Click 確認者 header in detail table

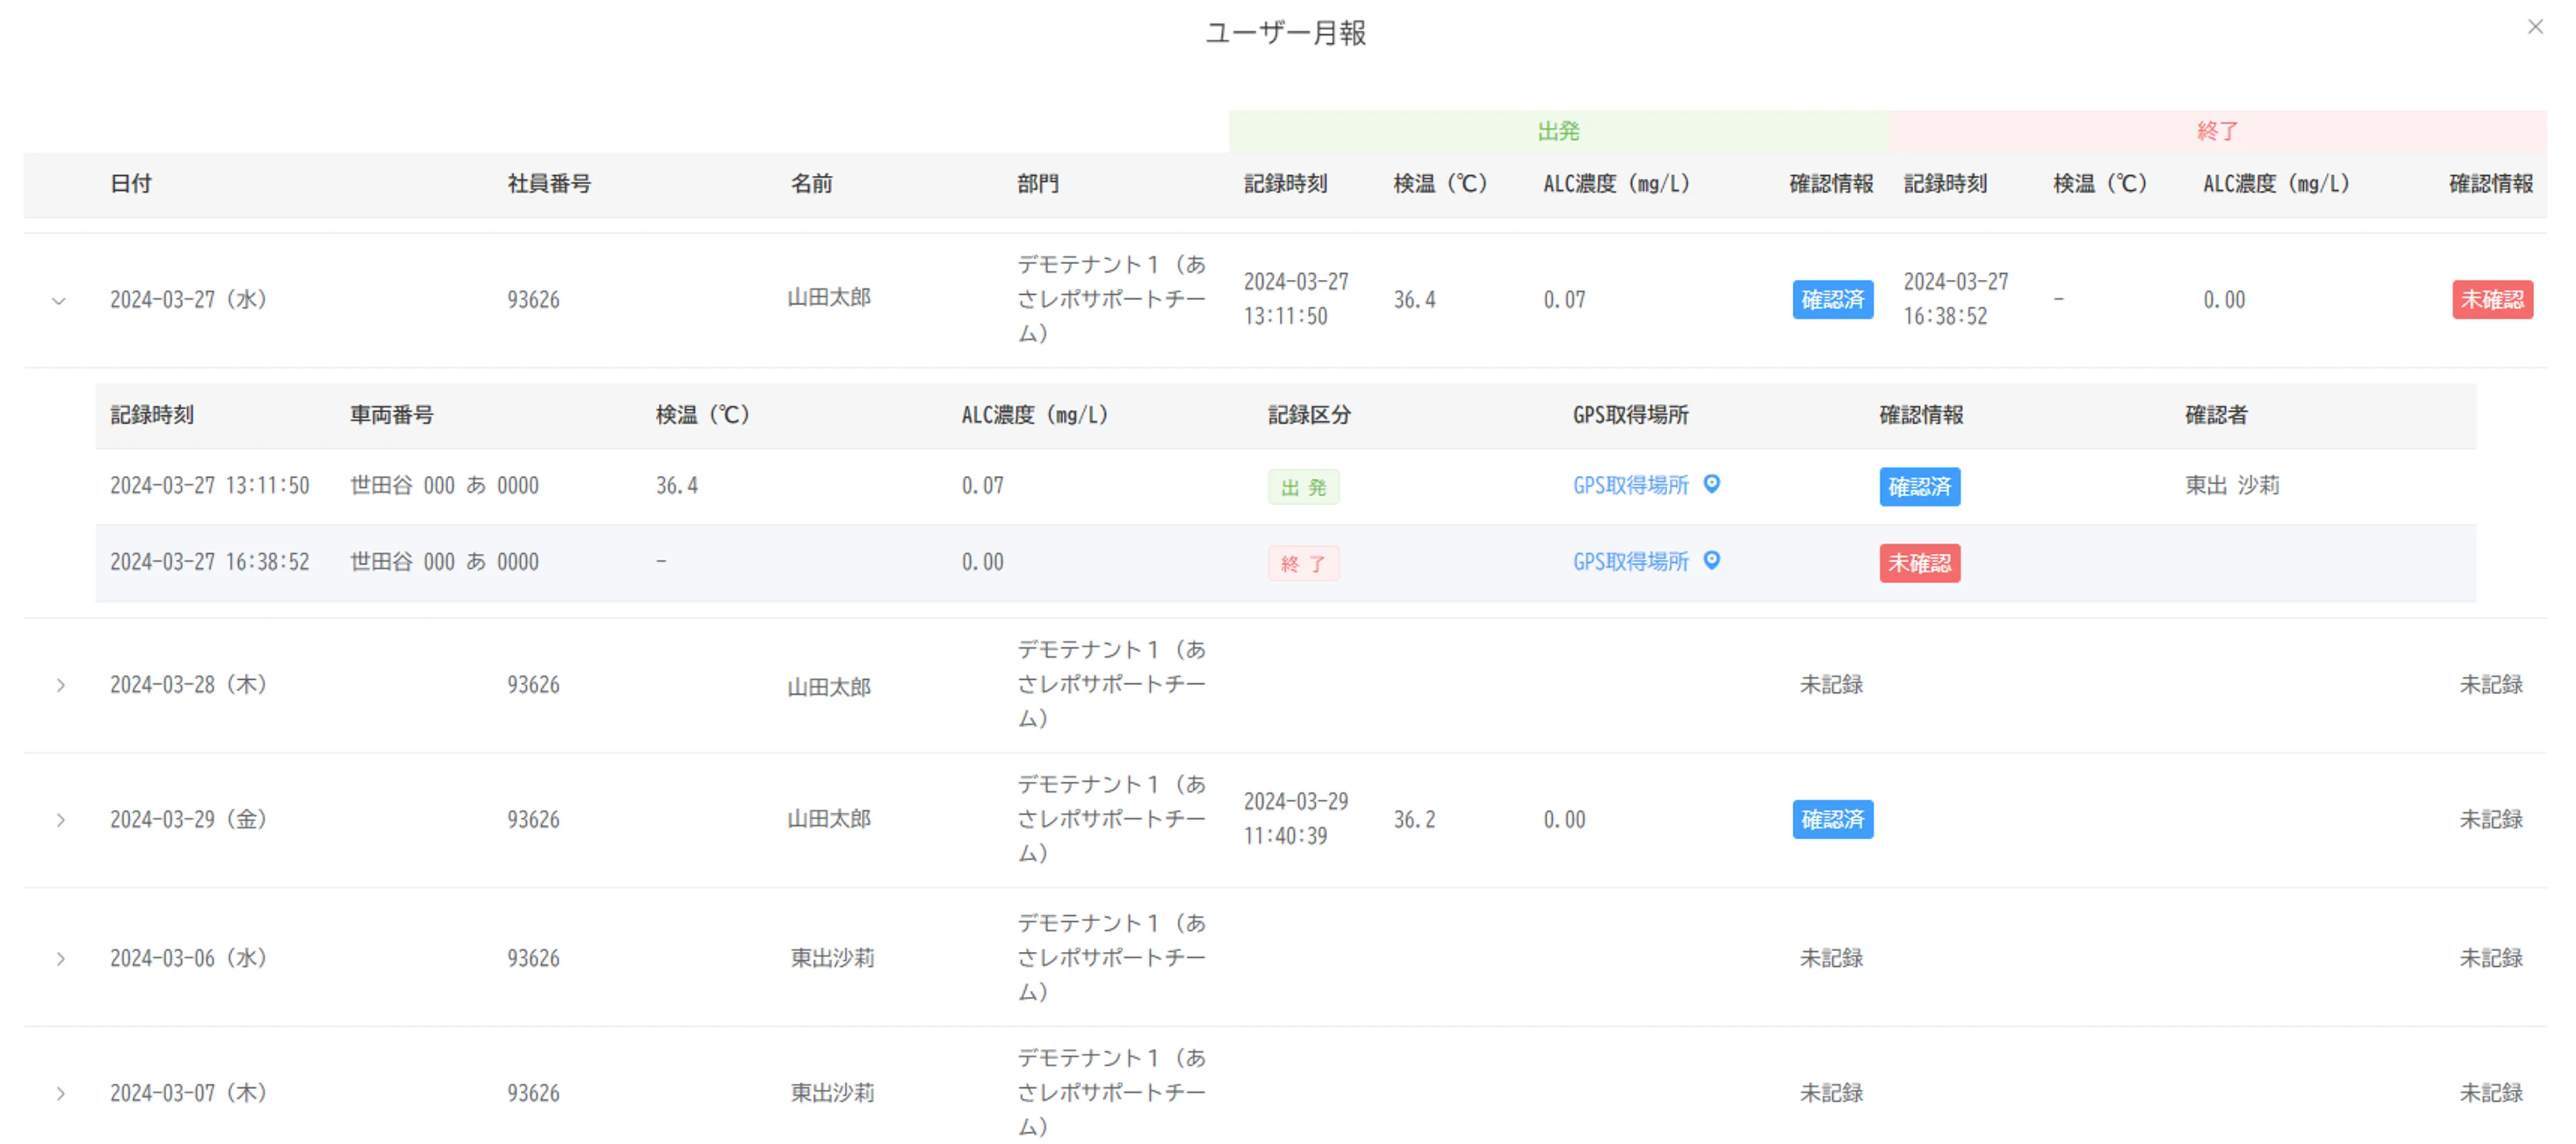point(2216,416)
